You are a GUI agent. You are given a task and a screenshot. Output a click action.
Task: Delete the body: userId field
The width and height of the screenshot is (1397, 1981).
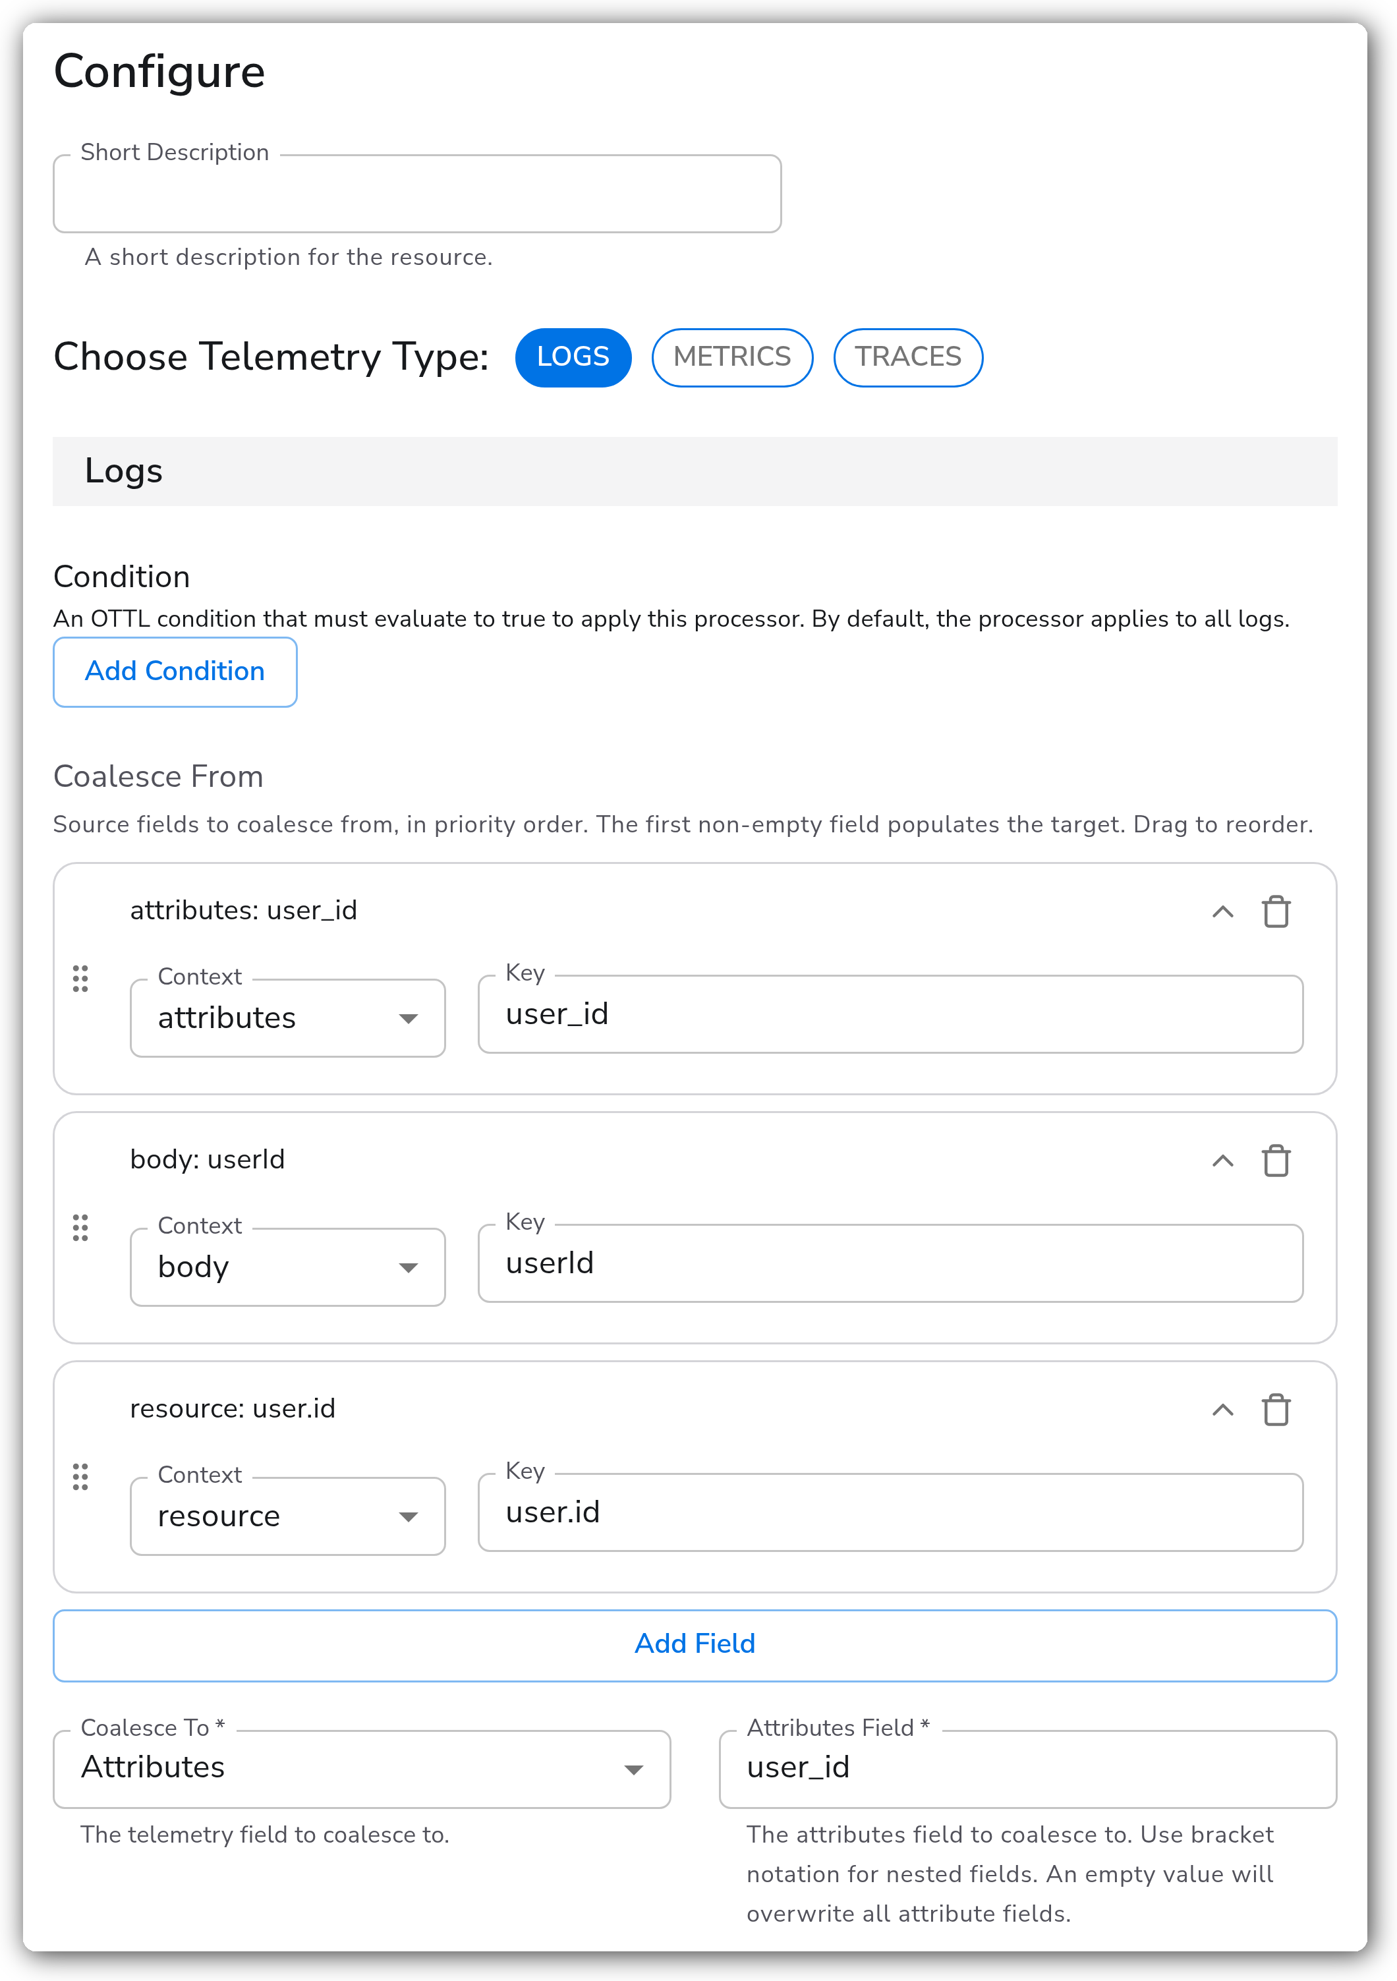[x=1275, y=1161]
